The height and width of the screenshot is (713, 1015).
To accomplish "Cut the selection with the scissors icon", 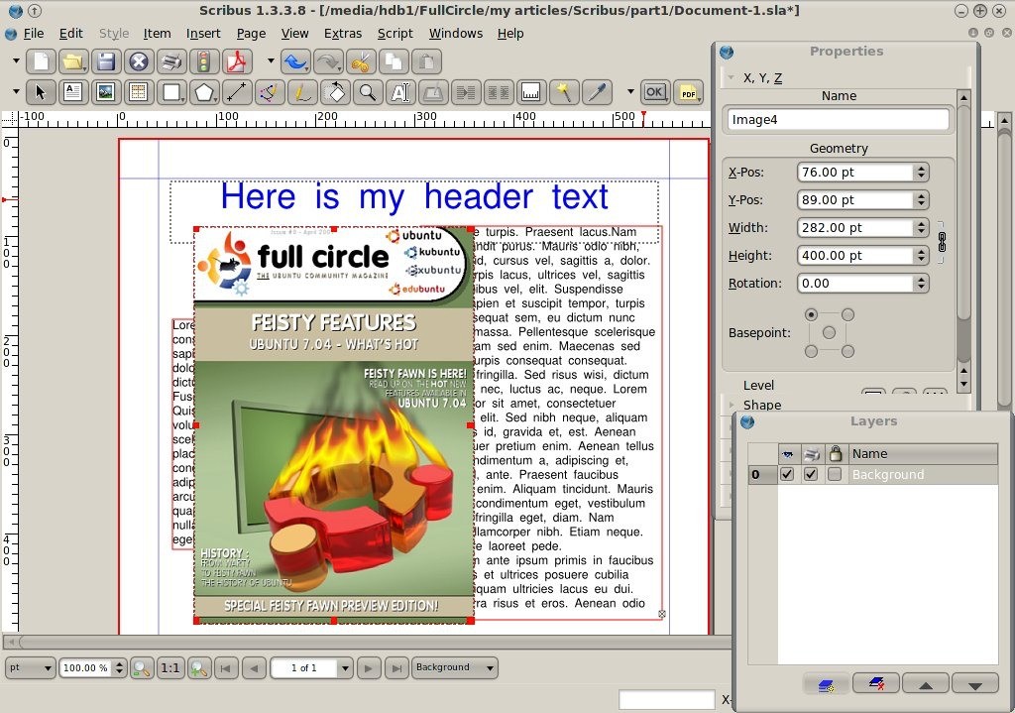I will (361, 61).
